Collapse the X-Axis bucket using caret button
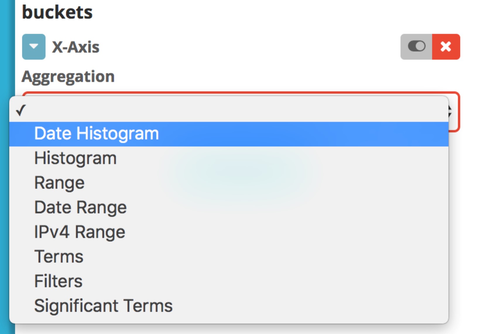 pos(34,47)
